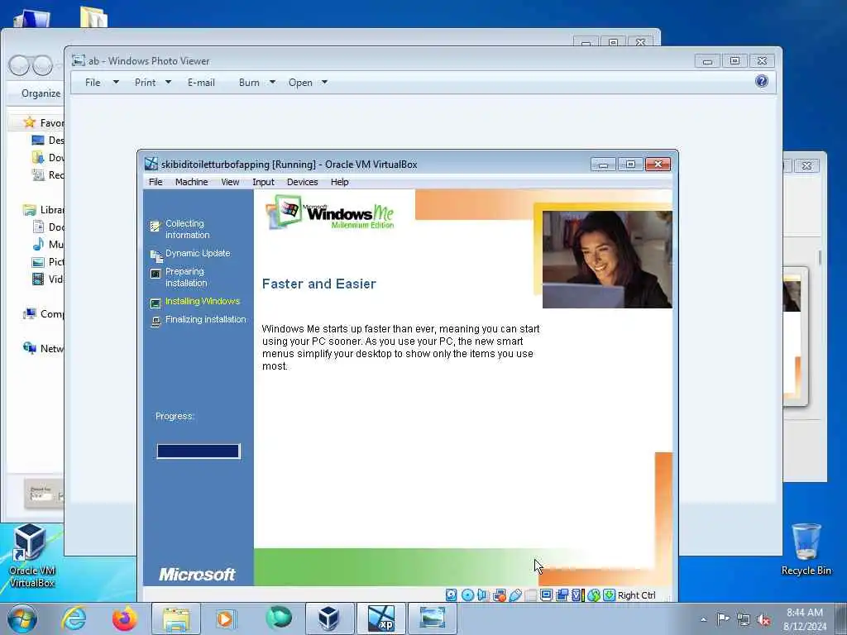Image resolution: width=847 pixels, height=635 pixels.
Task: Open the Recycle Bin desktop icon
Action: tap(806, 550)
